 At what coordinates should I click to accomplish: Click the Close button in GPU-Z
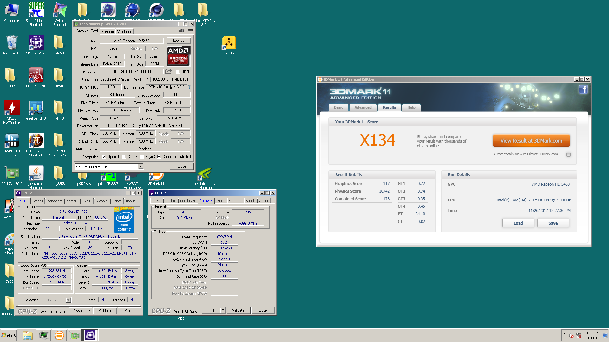point(182,166)
